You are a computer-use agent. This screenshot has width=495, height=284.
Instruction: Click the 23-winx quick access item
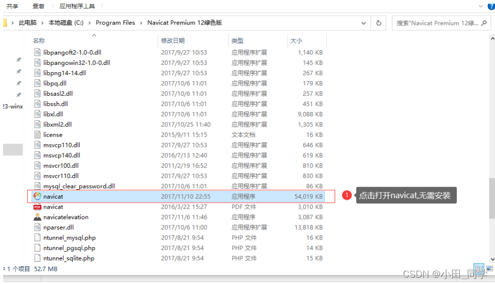(13, 107)
